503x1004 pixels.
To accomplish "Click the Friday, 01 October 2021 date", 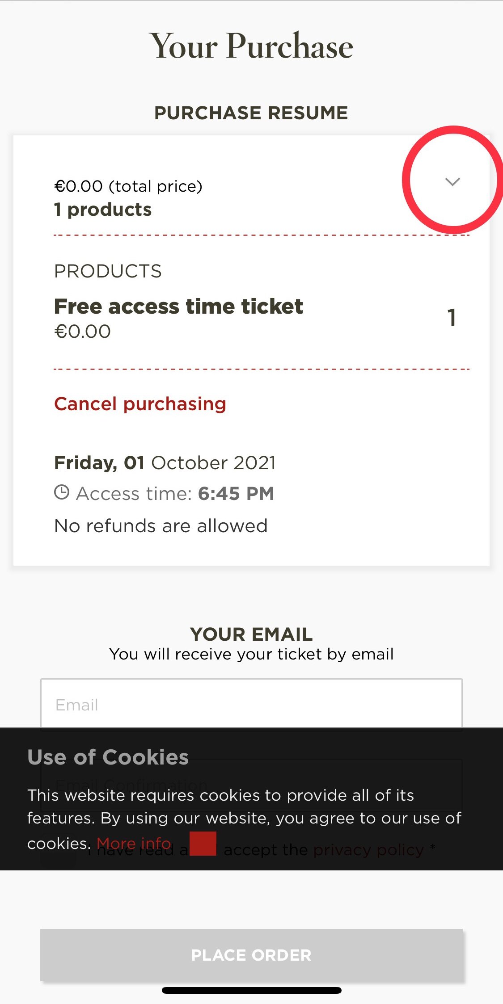I will [x=165, y=463].
